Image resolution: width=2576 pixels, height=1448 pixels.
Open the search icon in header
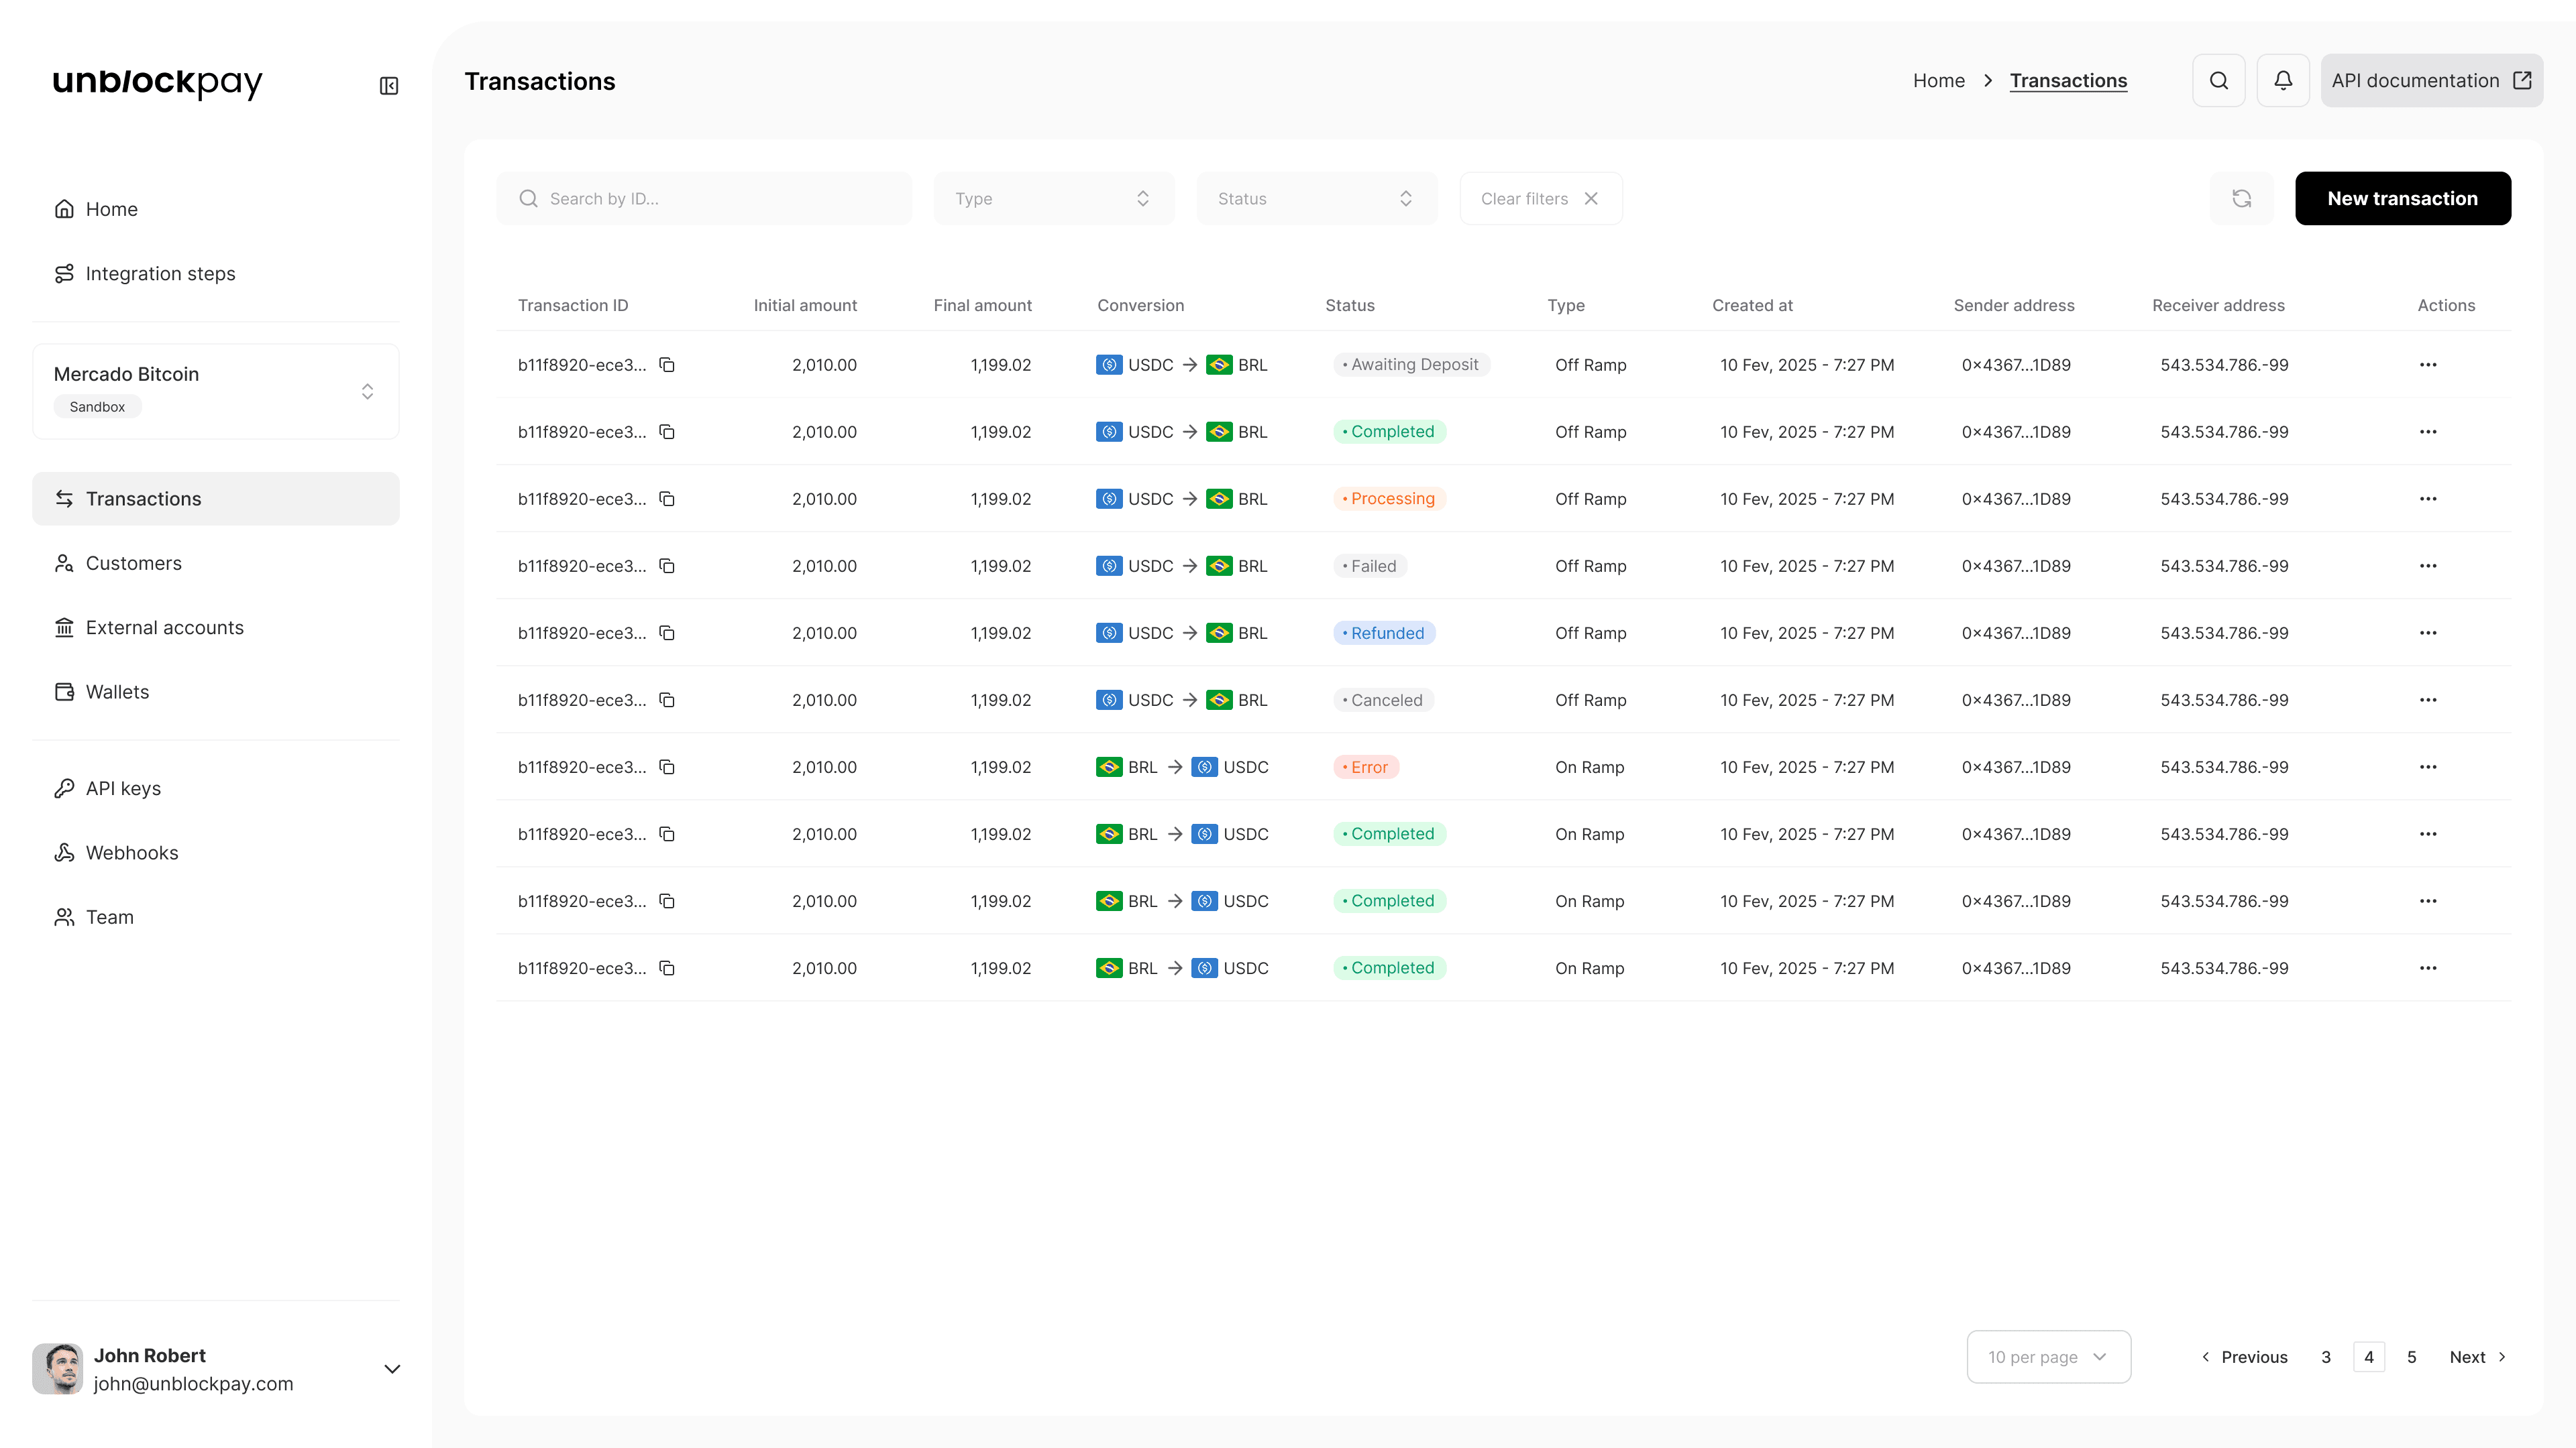2219,81
